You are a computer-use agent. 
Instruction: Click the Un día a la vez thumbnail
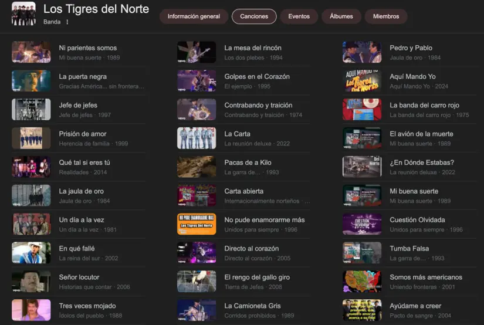tap(31, 224)
